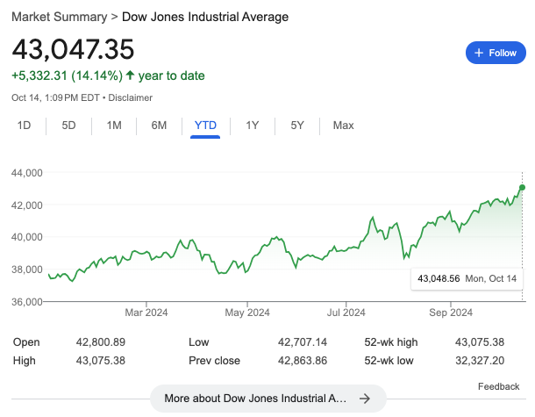Click the green up arrow beside year to date
Screen dimensions: 535x417
131,75
